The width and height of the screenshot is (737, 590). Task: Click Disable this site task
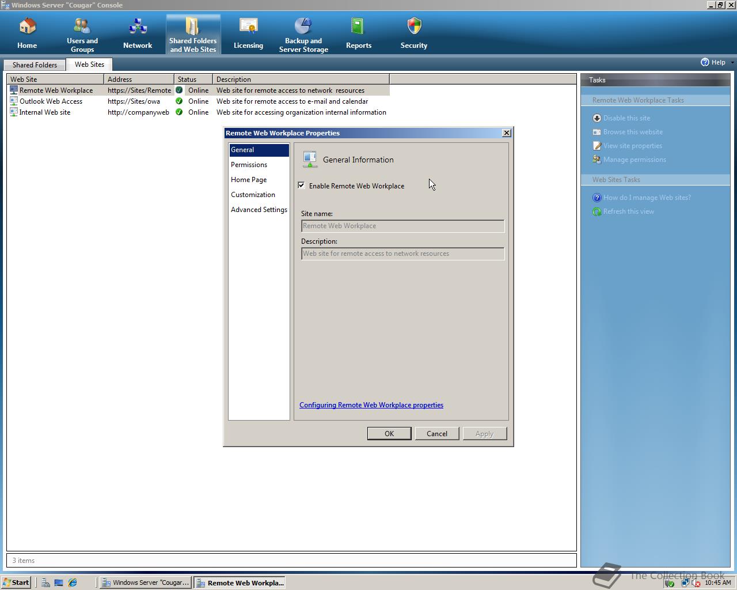[626, 118]
